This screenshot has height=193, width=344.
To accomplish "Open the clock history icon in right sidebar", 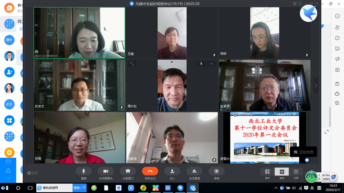I will click(337, 38).
